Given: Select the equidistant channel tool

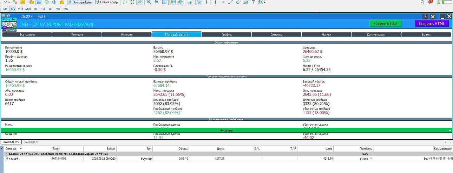Looking at the screenshot, I should pyautogui.click(x=238, y=2).
